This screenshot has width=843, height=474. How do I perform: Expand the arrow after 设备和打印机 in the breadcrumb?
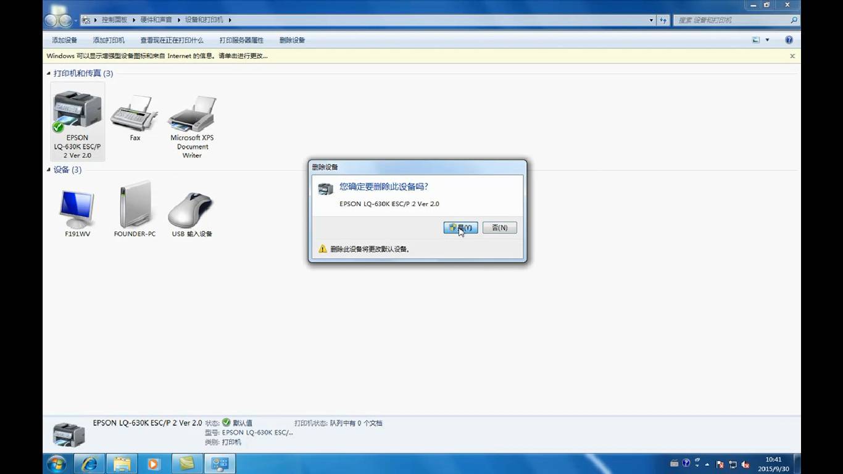coord(230,20)
